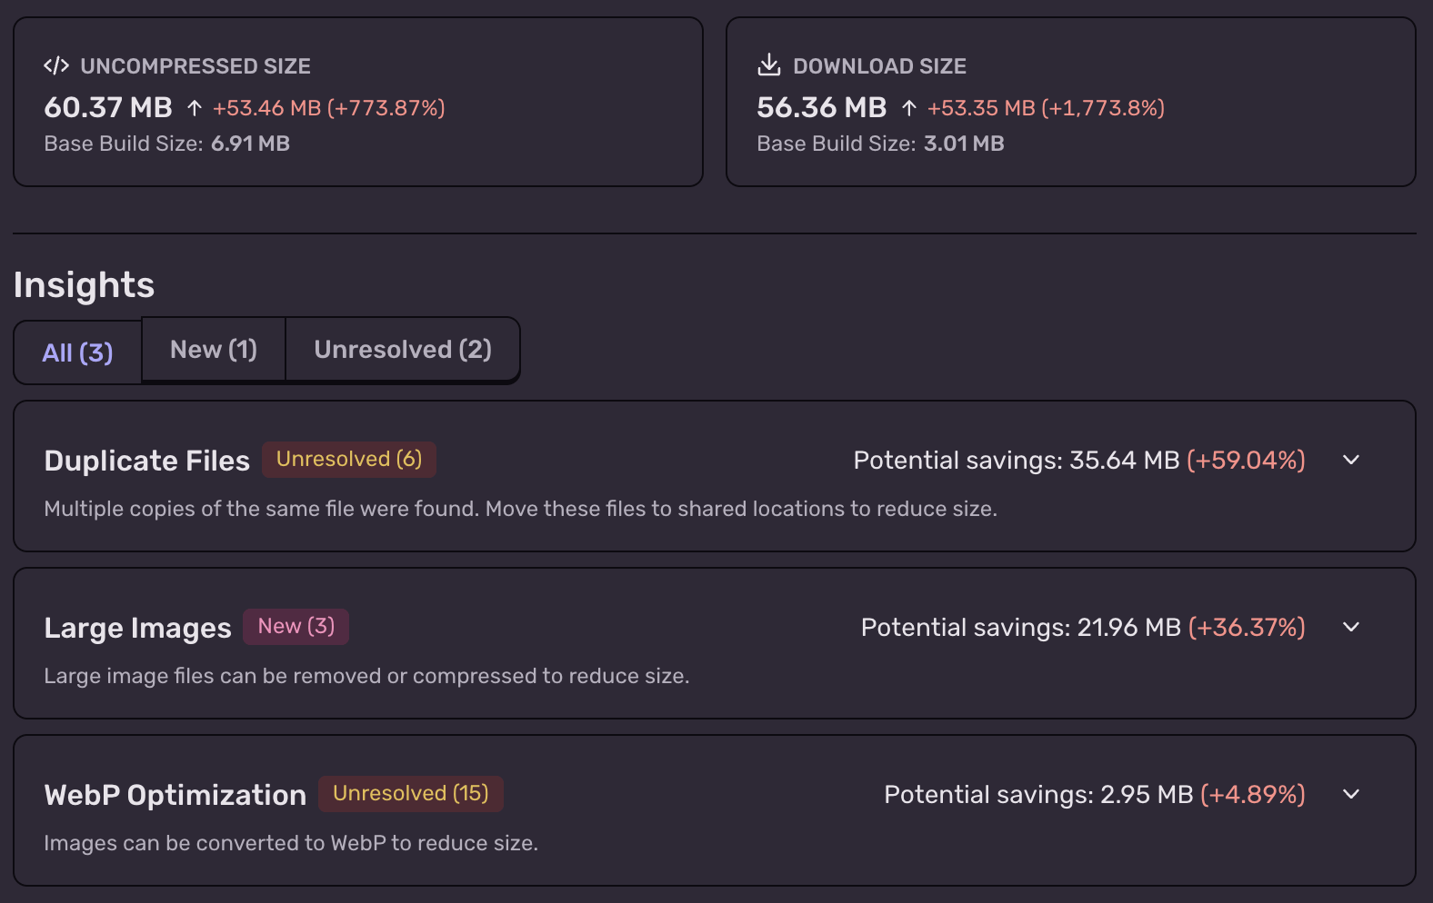Click the 60.37 MB uncompressed size value
The image size is (1433, 903).
(108, 107)
